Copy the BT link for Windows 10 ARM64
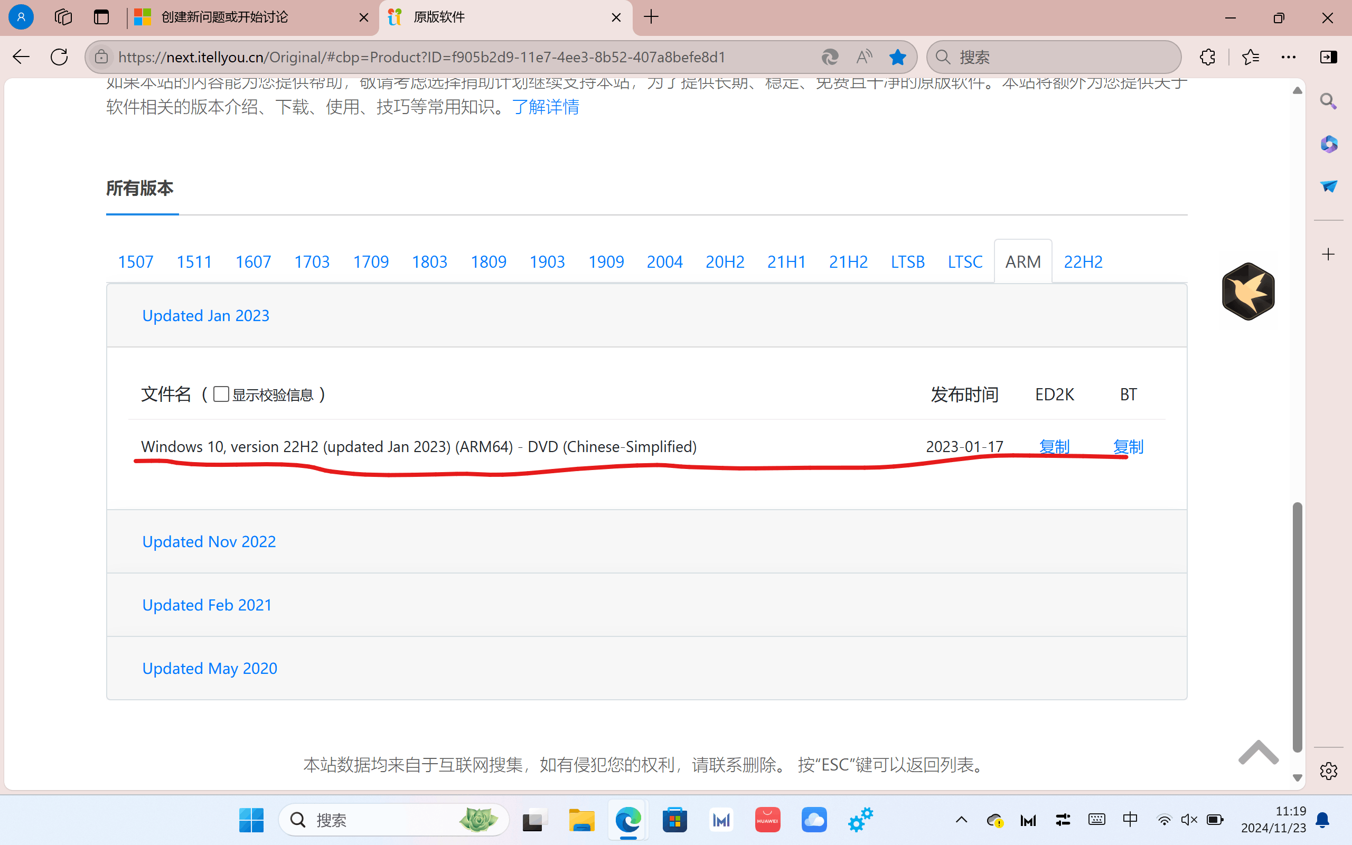Screen dimensions: 1352x845 point(1128,447)
